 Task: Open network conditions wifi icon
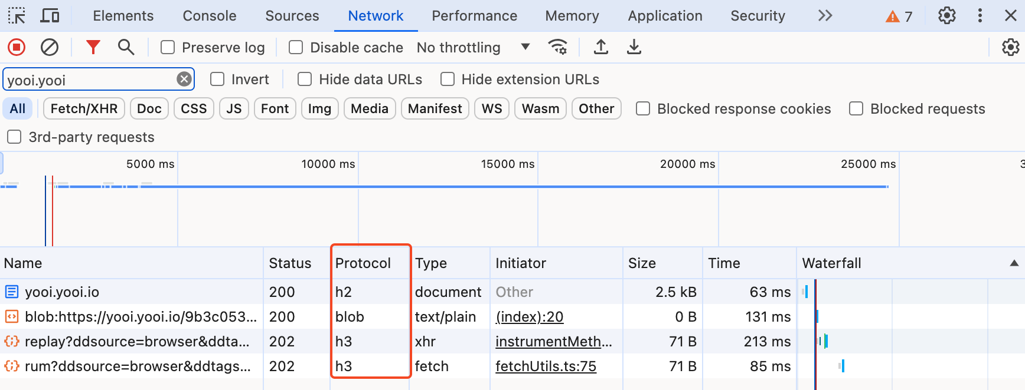557,47
